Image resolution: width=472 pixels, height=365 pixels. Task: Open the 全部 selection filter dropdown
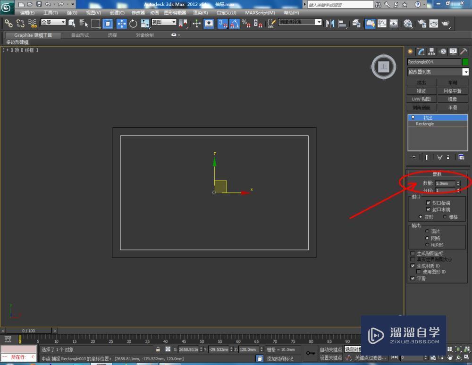click(53, 22)
